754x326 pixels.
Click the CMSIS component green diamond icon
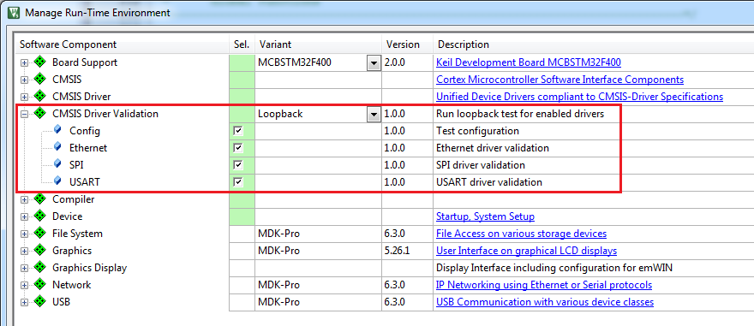[x=40, y=80]
